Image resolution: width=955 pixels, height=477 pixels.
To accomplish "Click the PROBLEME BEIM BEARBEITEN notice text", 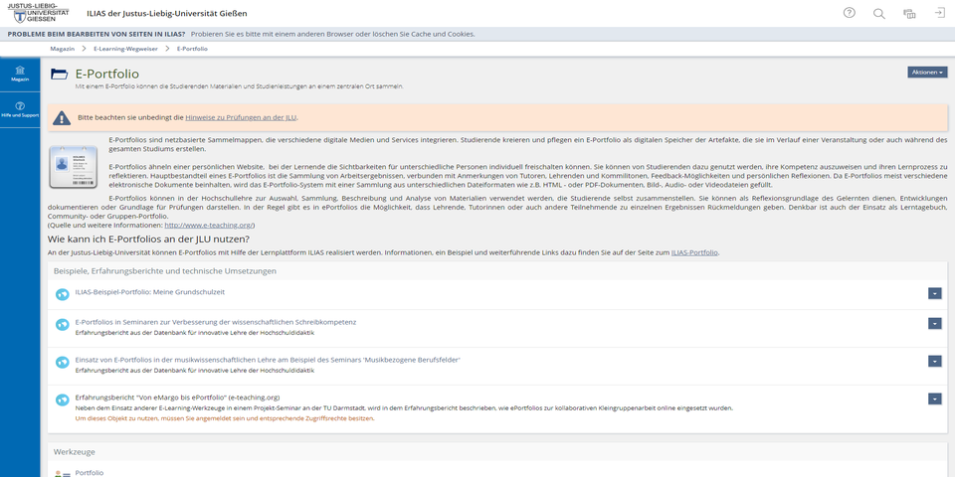I will tap(96, 34).
